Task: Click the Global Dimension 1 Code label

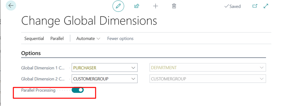Action: pyautogui.click(x=43, y=68)
